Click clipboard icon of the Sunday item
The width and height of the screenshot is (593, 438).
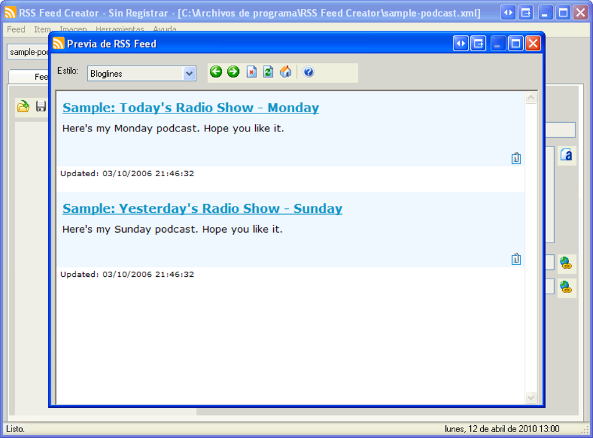point(516,259)
